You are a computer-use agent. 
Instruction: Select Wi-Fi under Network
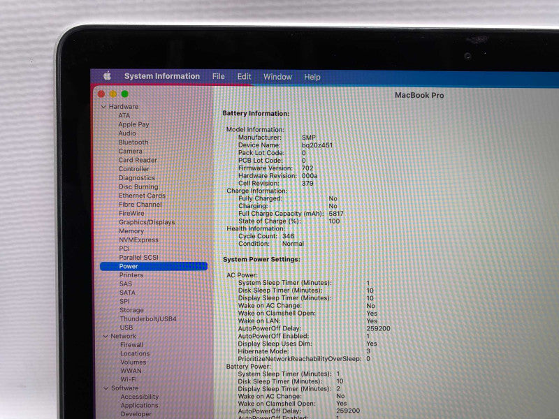click(x=129, y=379)
